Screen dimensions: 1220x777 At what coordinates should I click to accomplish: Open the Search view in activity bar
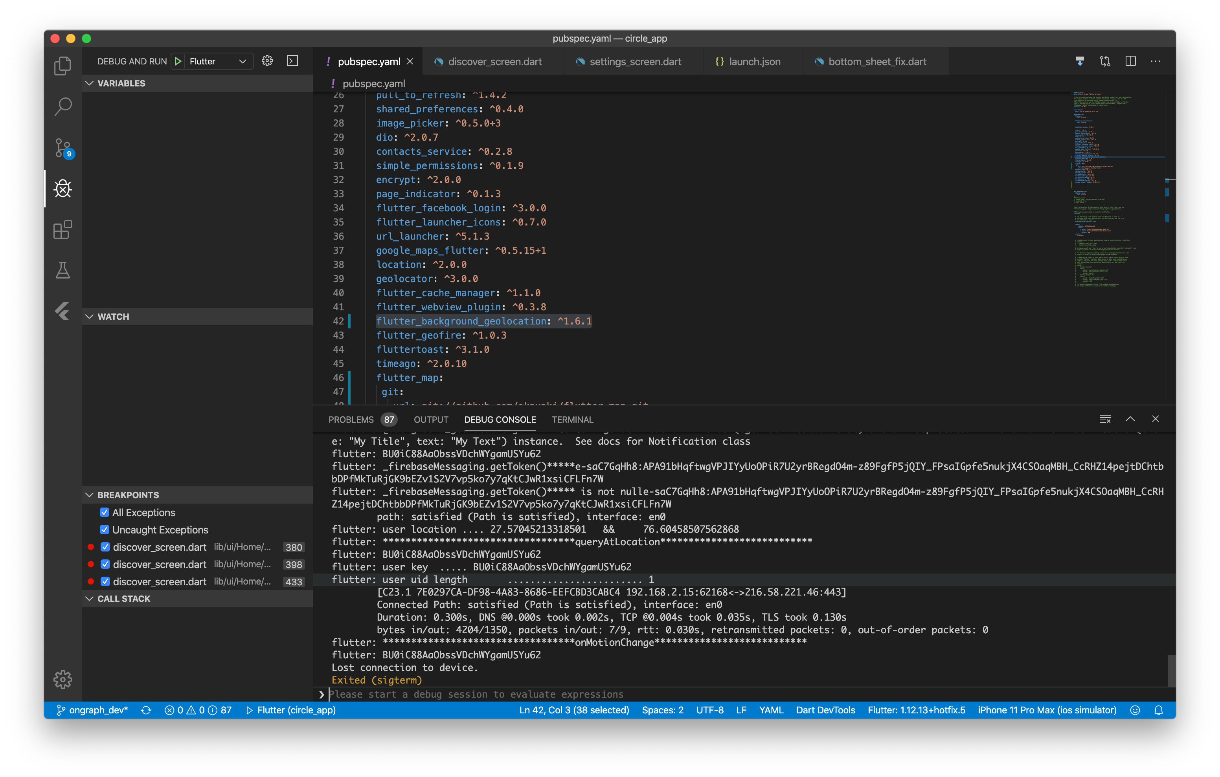[x=63, y=106]
